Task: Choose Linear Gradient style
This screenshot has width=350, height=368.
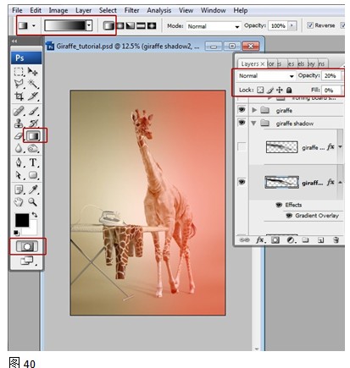Action: point(108,26)
